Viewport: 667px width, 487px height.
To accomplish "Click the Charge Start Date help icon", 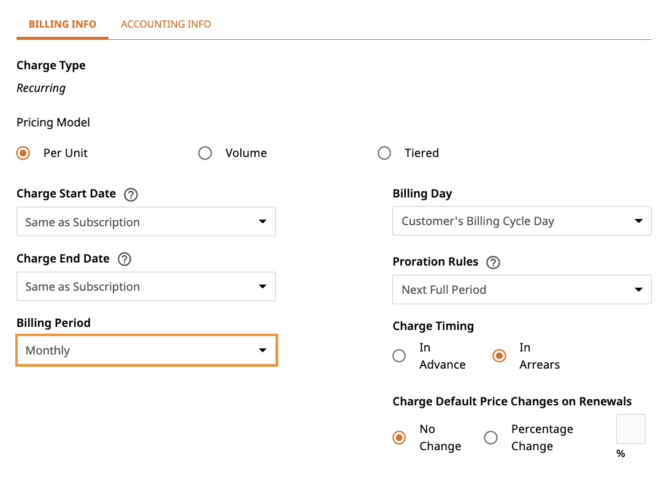I will point(131,194).
